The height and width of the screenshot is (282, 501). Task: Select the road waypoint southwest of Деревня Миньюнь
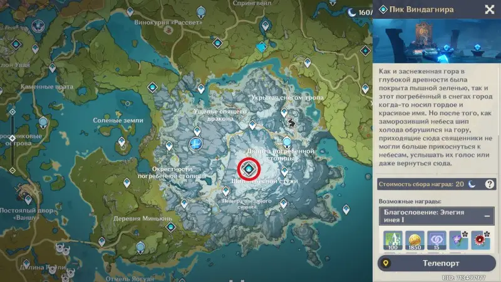pyautogui.click(x=102, y=241)
